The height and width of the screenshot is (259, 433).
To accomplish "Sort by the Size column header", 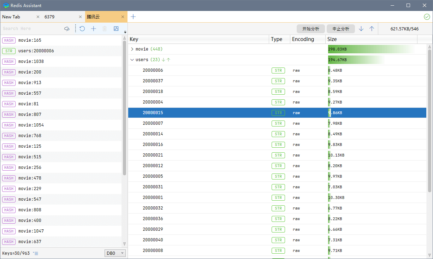I will point(372,39).
